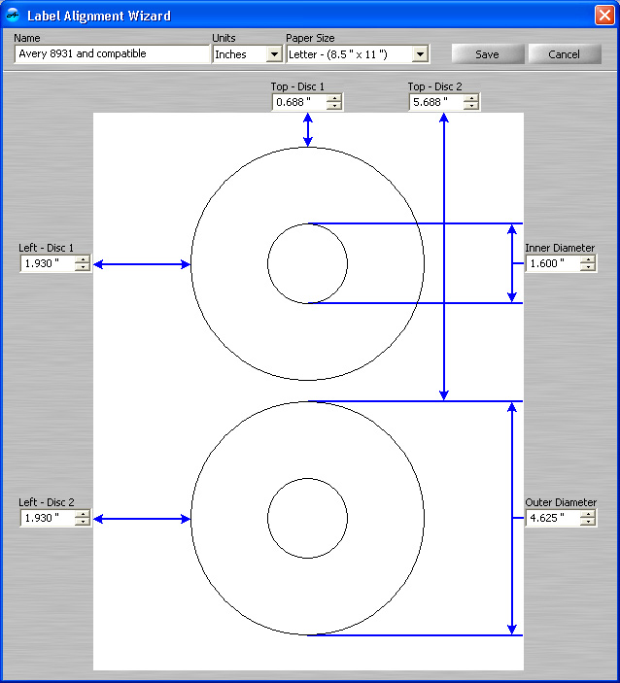Click the Left - Disc 1 value field
This screenshot has width=620, height=683.
[x=48, y=263]
